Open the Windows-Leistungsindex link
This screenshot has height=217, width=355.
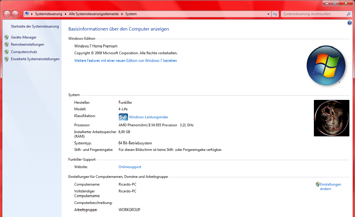pos(149,117)
